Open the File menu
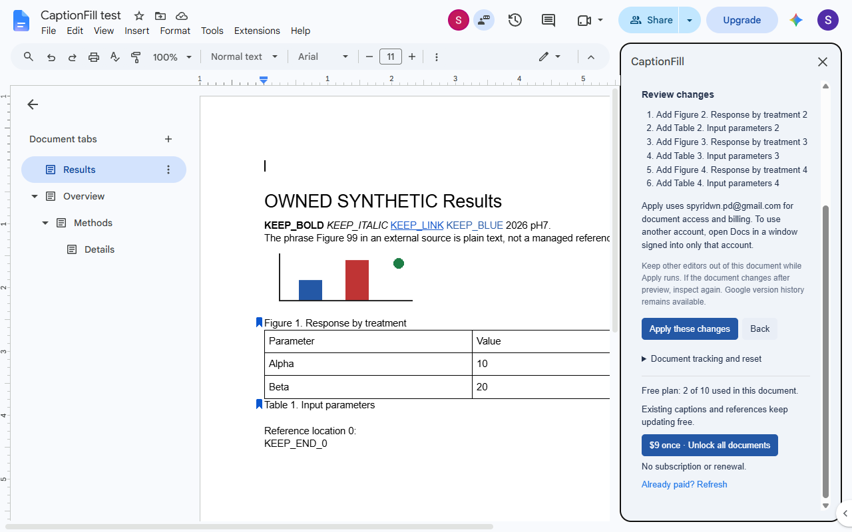 49,31
